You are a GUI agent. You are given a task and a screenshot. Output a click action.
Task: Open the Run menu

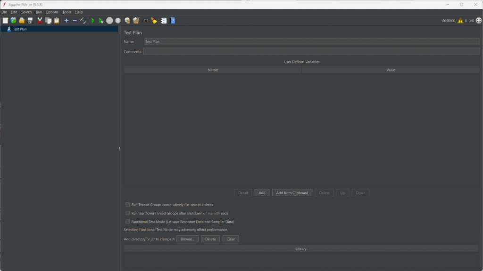pyautogui.click(x=39, y=12)
